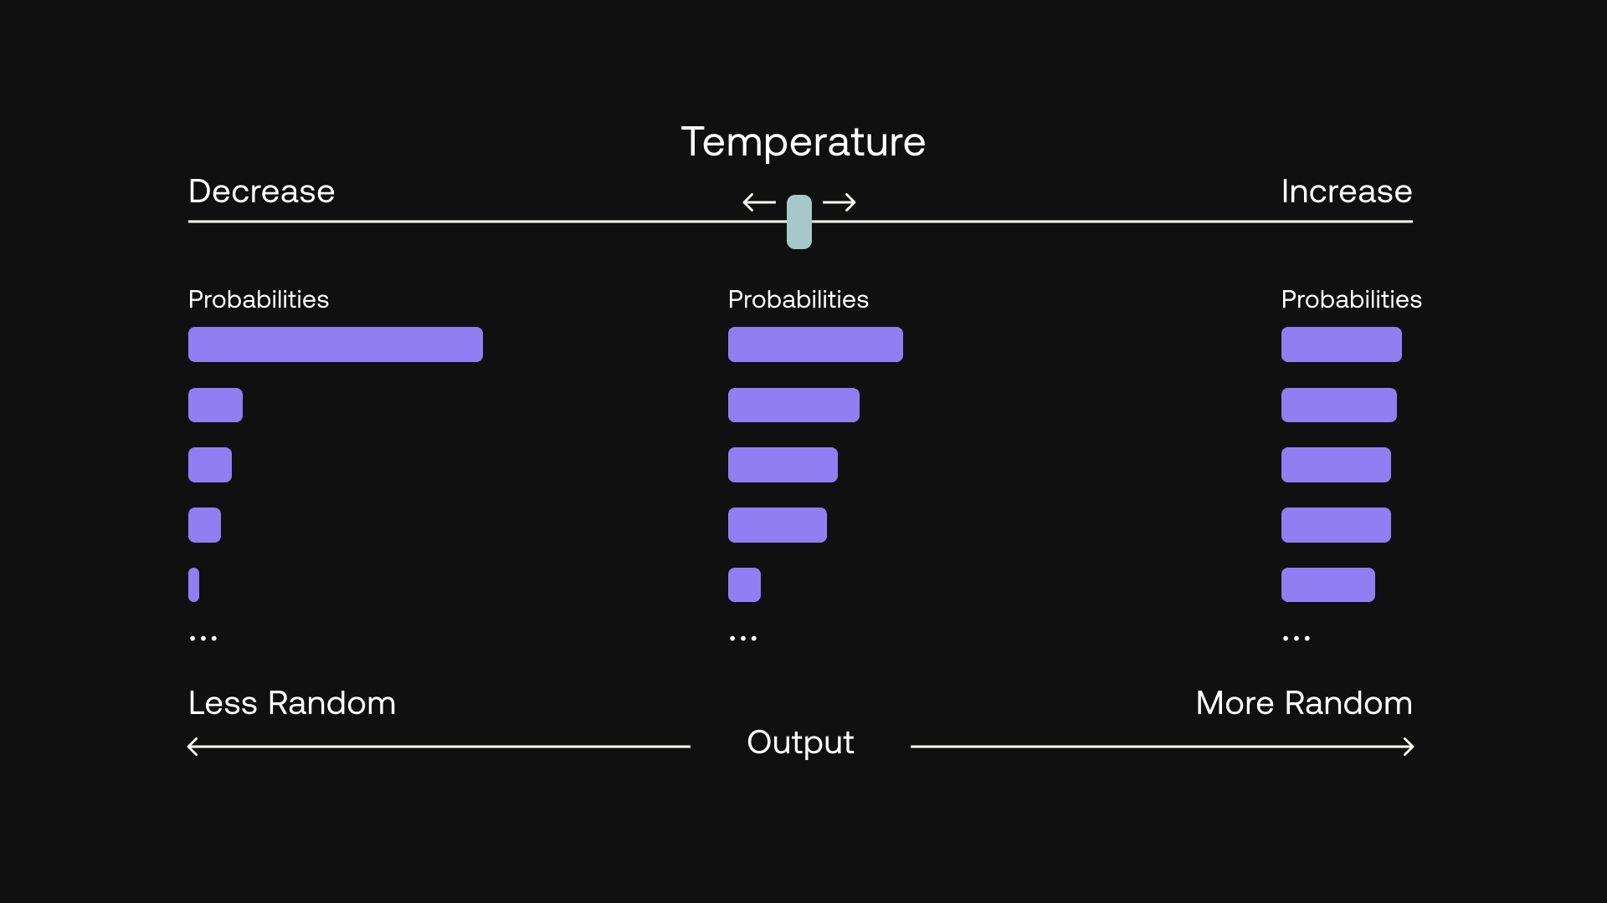This screenshot has height=903, width=1607.
Task: Click the arrowhead pointing left toward Less Random
Action: pos(193,747)
